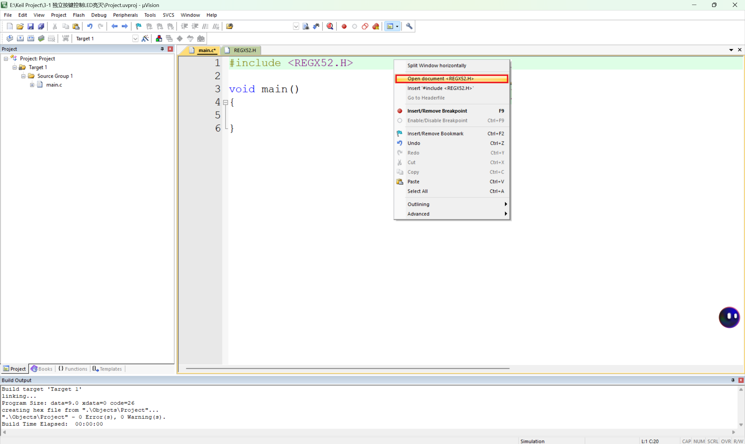Viewport: 745px width, 444px height.
Task: Click the Save All toolbar icon
Action: point(41,26)
